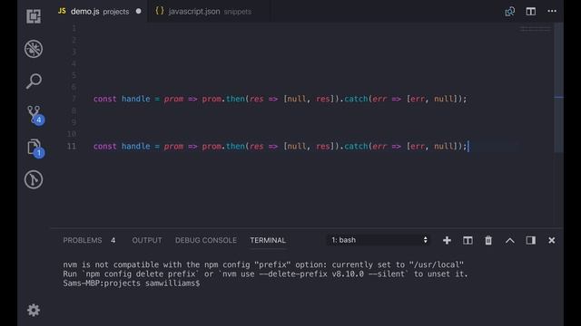The image size is (581, 326).
Task: Click the minimap in the editor
Action: pos(535,29)
